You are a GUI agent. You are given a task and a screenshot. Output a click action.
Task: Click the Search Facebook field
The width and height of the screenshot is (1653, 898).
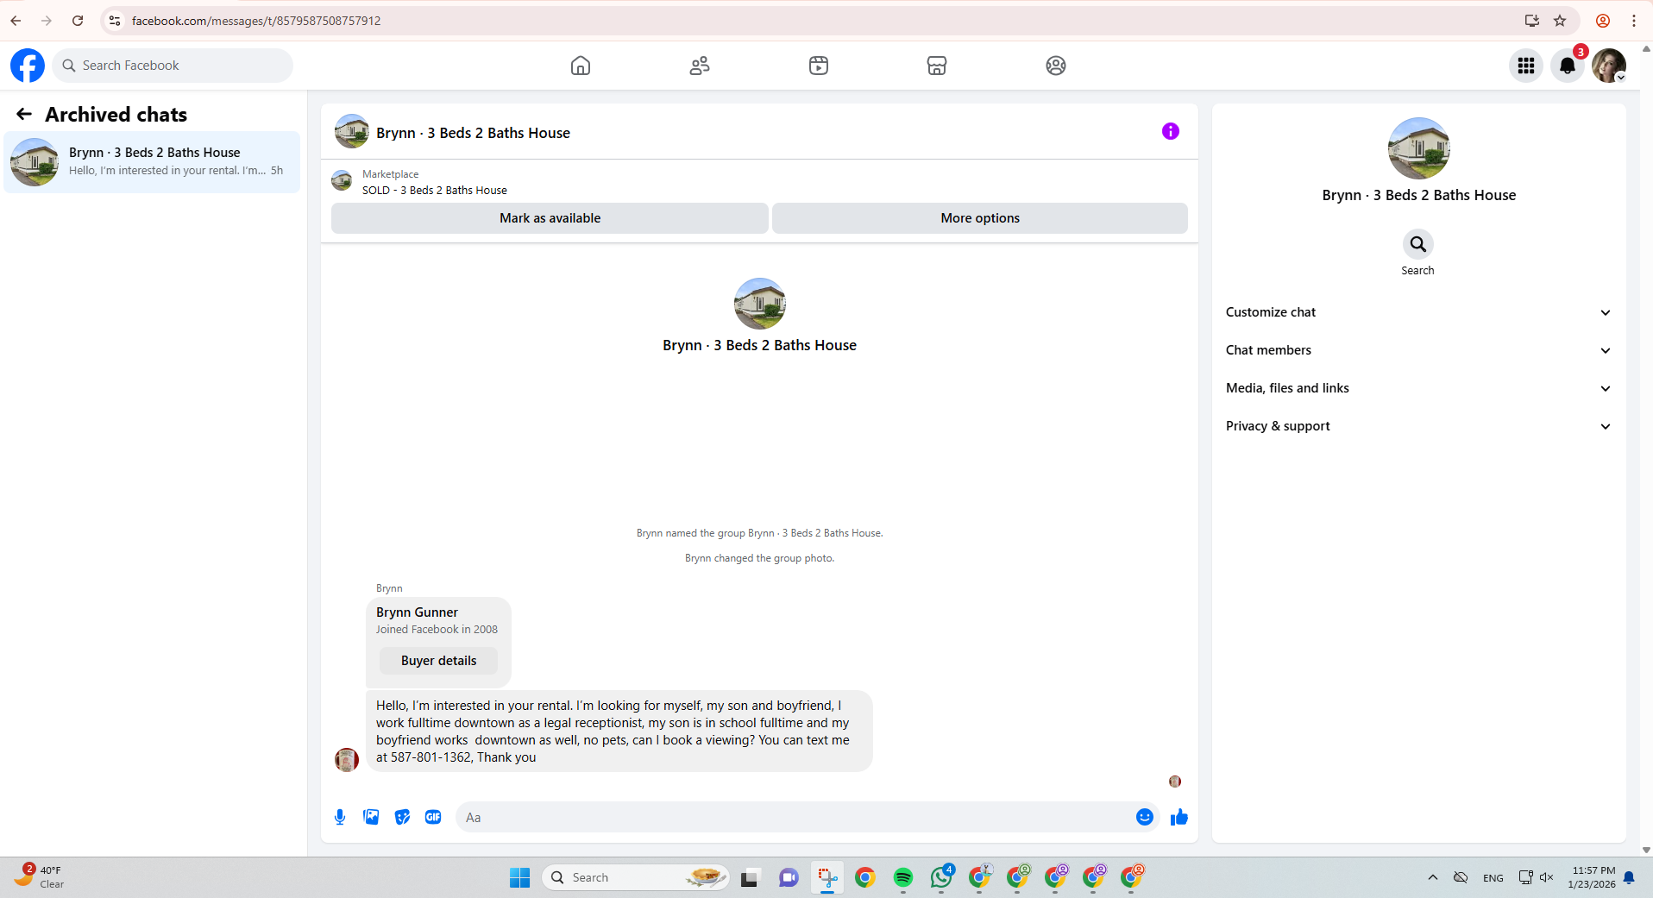(173, 66)
